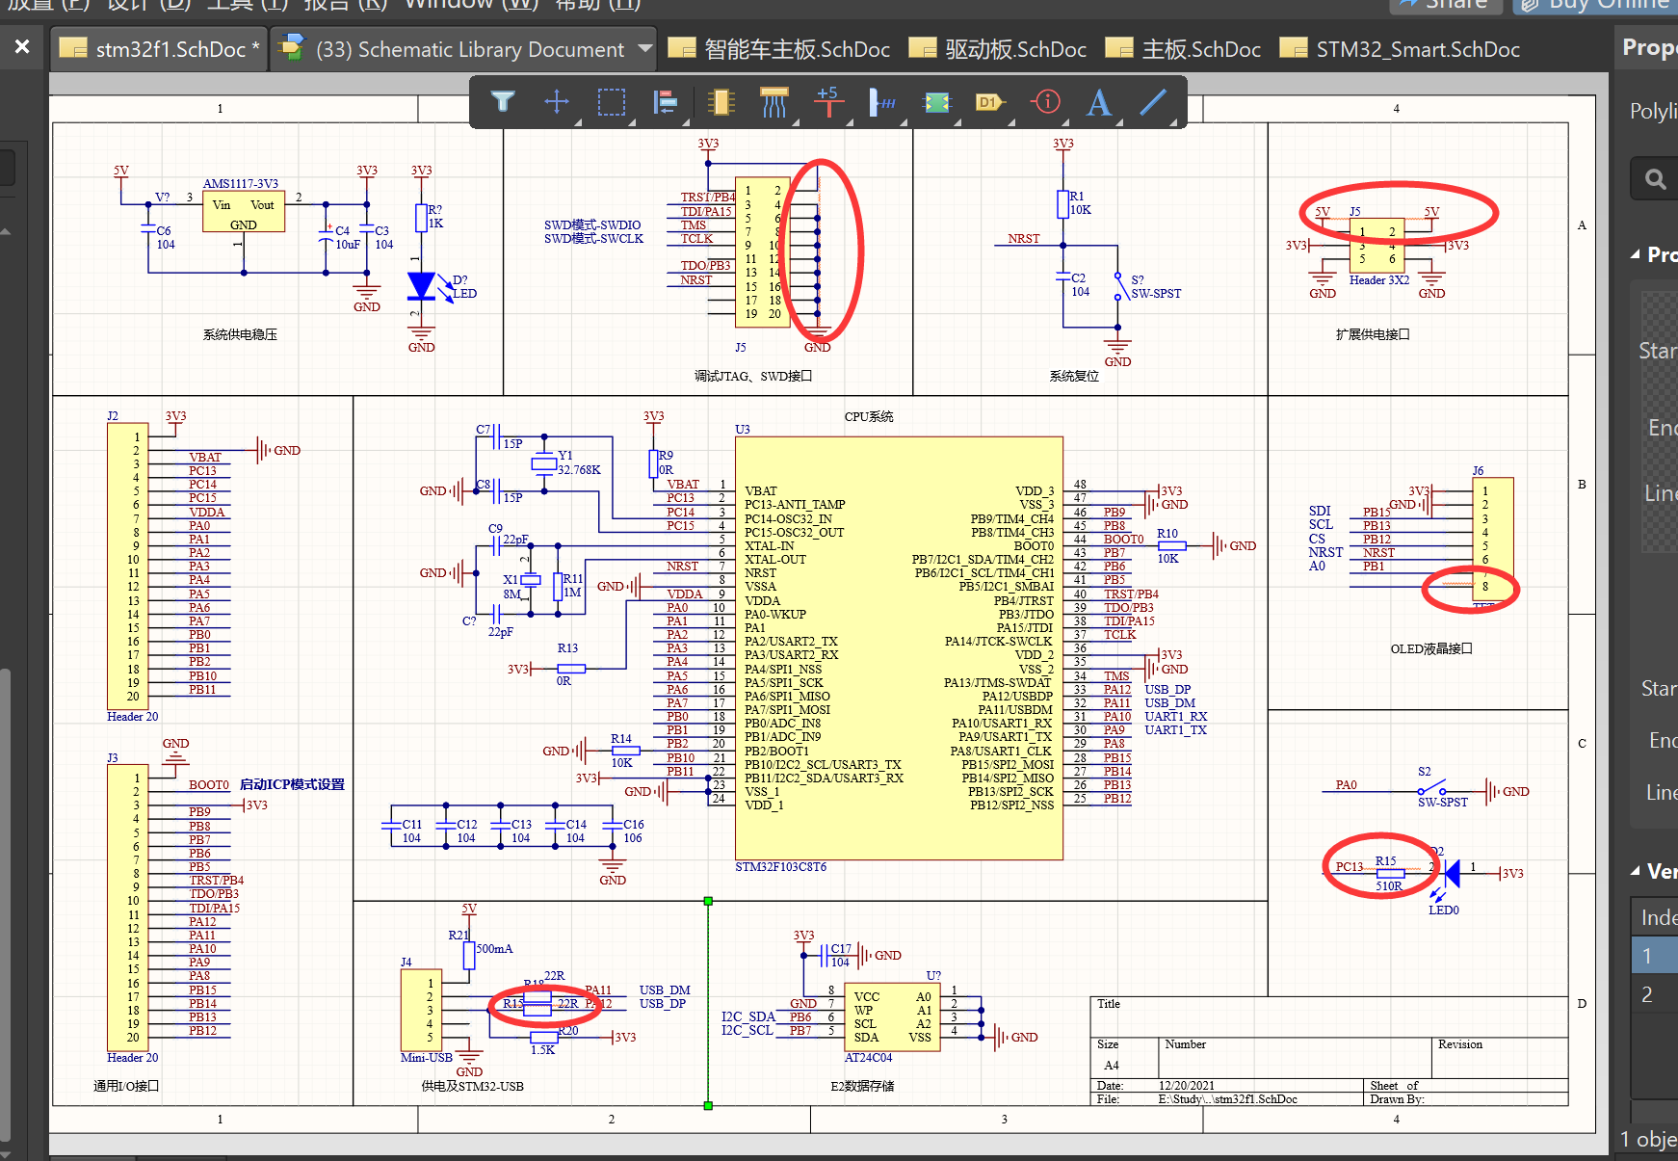Collapse the Vertices section in the right panel
This screenshot has height=1161, width=1678.
click(1637, 871)
